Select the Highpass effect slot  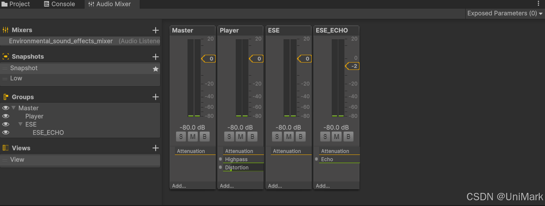click(243, 159)
